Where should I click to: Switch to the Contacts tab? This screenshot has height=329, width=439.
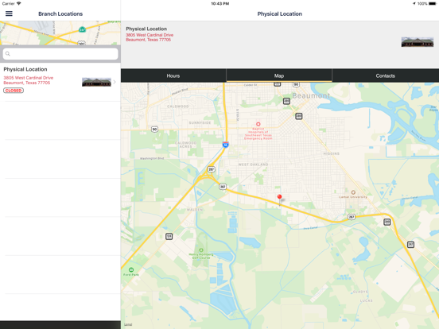coord(386,75)
